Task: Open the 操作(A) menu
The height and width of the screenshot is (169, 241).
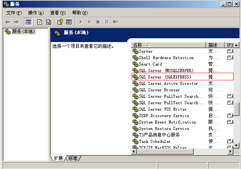Action: (36, 13)
